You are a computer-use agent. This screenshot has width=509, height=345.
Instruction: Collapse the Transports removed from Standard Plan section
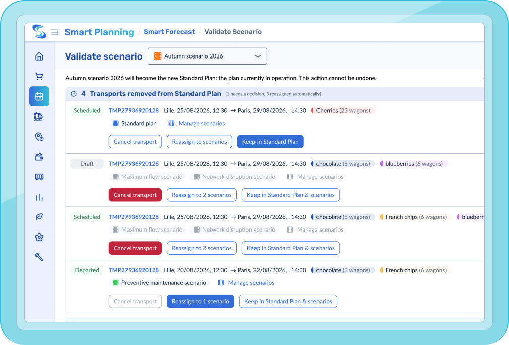74,94
